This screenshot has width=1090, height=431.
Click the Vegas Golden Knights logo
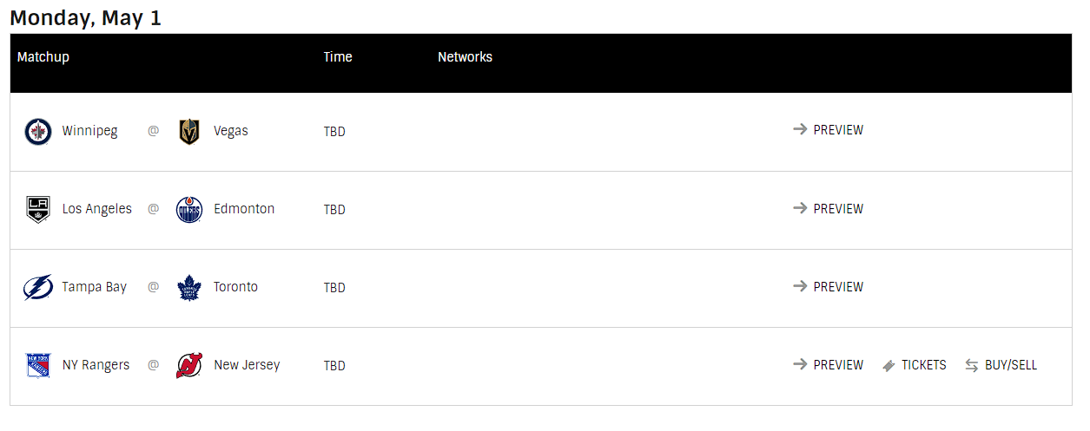click(x=189, y=132)
